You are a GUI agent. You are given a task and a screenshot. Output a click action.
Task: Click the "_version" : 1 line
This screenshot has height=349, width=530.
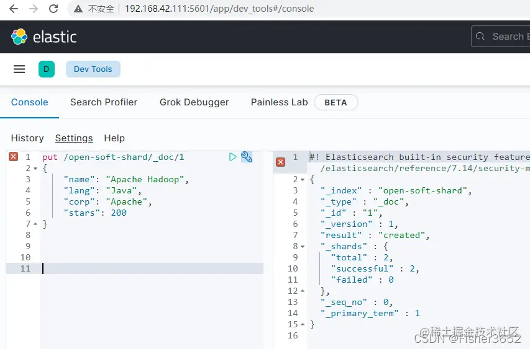point(359,224)
